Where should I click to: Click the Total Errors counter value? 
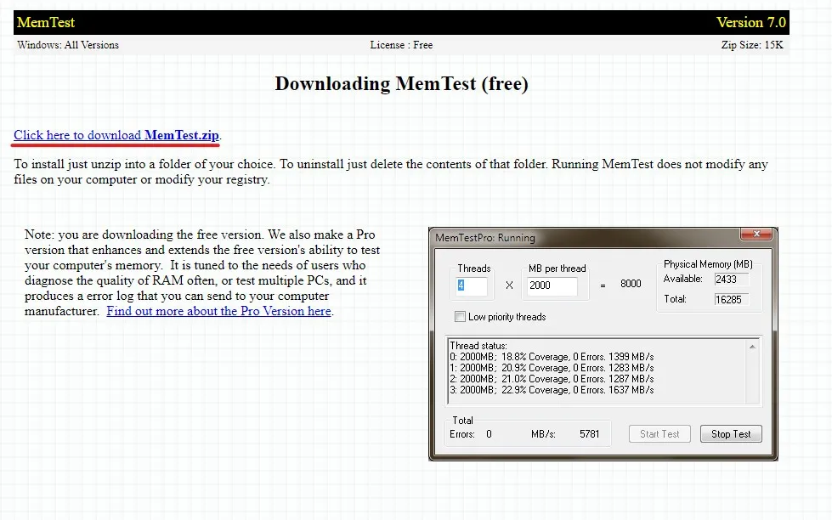pyautogui.click(x=488, y=433)
